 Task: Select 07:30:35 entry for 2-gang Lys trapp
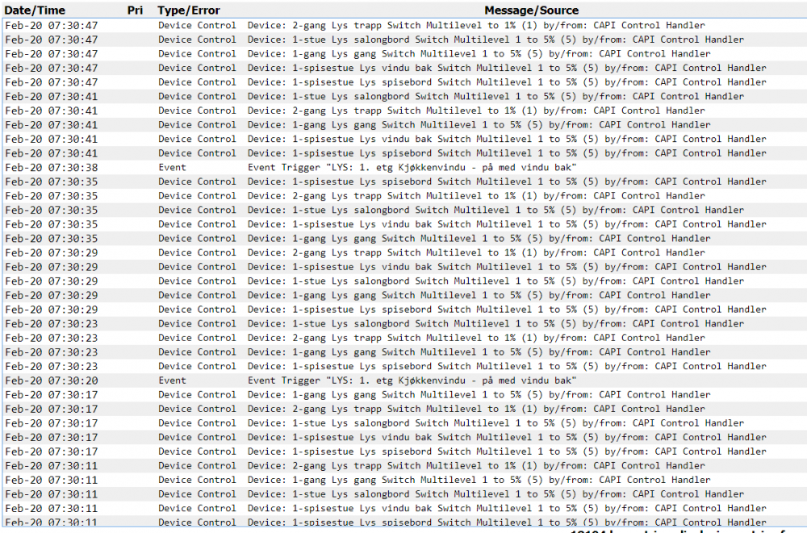tap(476, 196)
